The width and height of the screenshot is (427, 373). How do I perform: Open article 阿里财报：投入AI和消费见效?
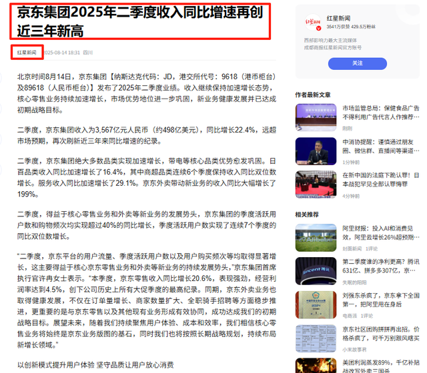381,232
